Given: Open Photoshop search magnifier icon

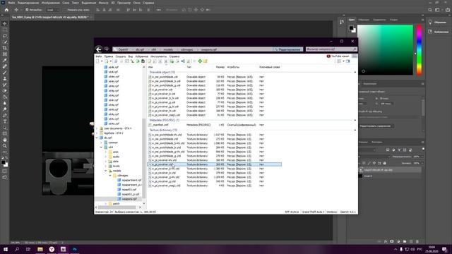Looking at the screenshot, I should (430, 10).
